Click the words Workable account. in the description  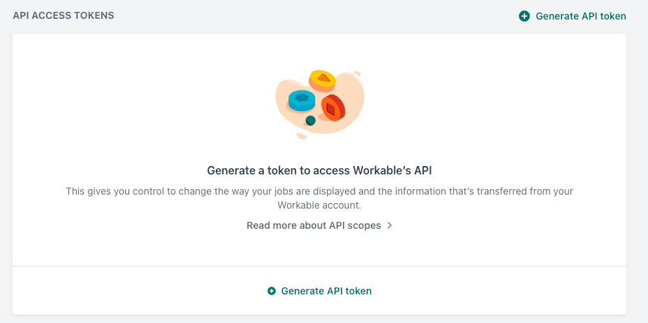[319, 205]
